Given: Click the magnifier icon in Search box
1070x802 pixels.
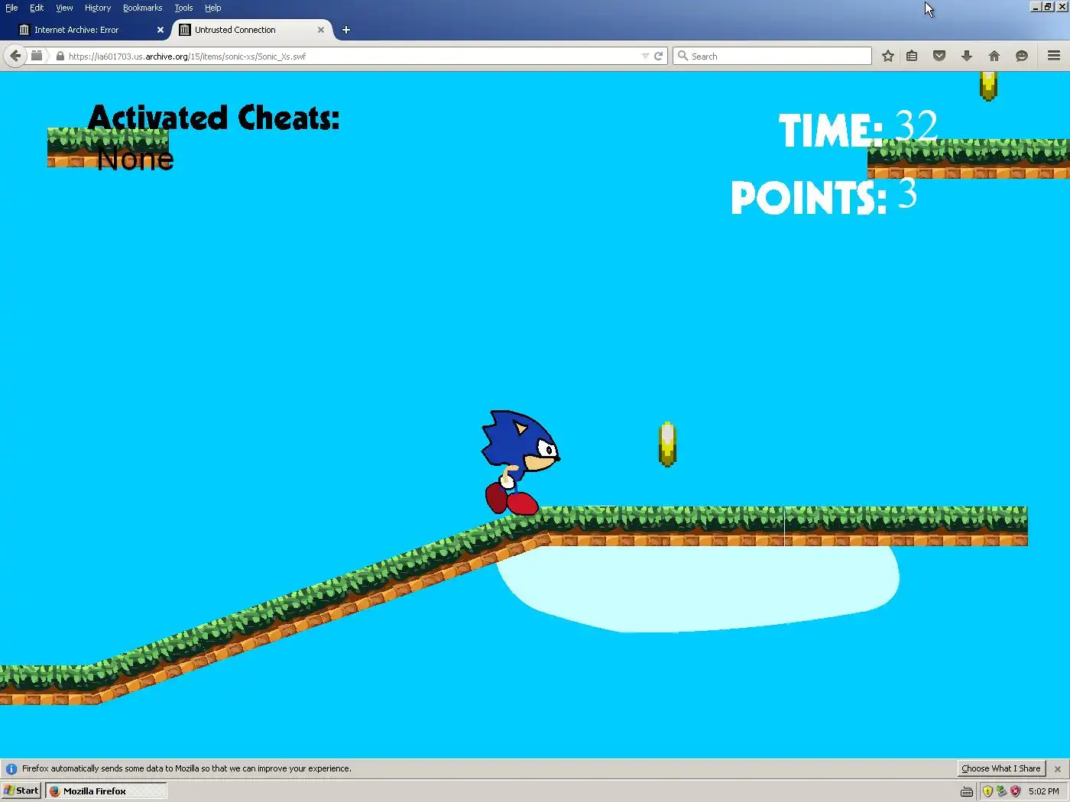Looking at the screenshot, I should 683,56.
